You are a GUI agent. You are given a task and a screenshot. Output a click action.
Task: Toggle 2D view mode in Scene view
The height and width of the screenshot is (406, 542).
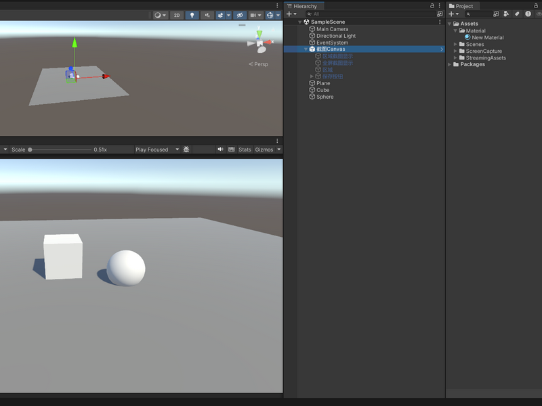coord(177,15)
